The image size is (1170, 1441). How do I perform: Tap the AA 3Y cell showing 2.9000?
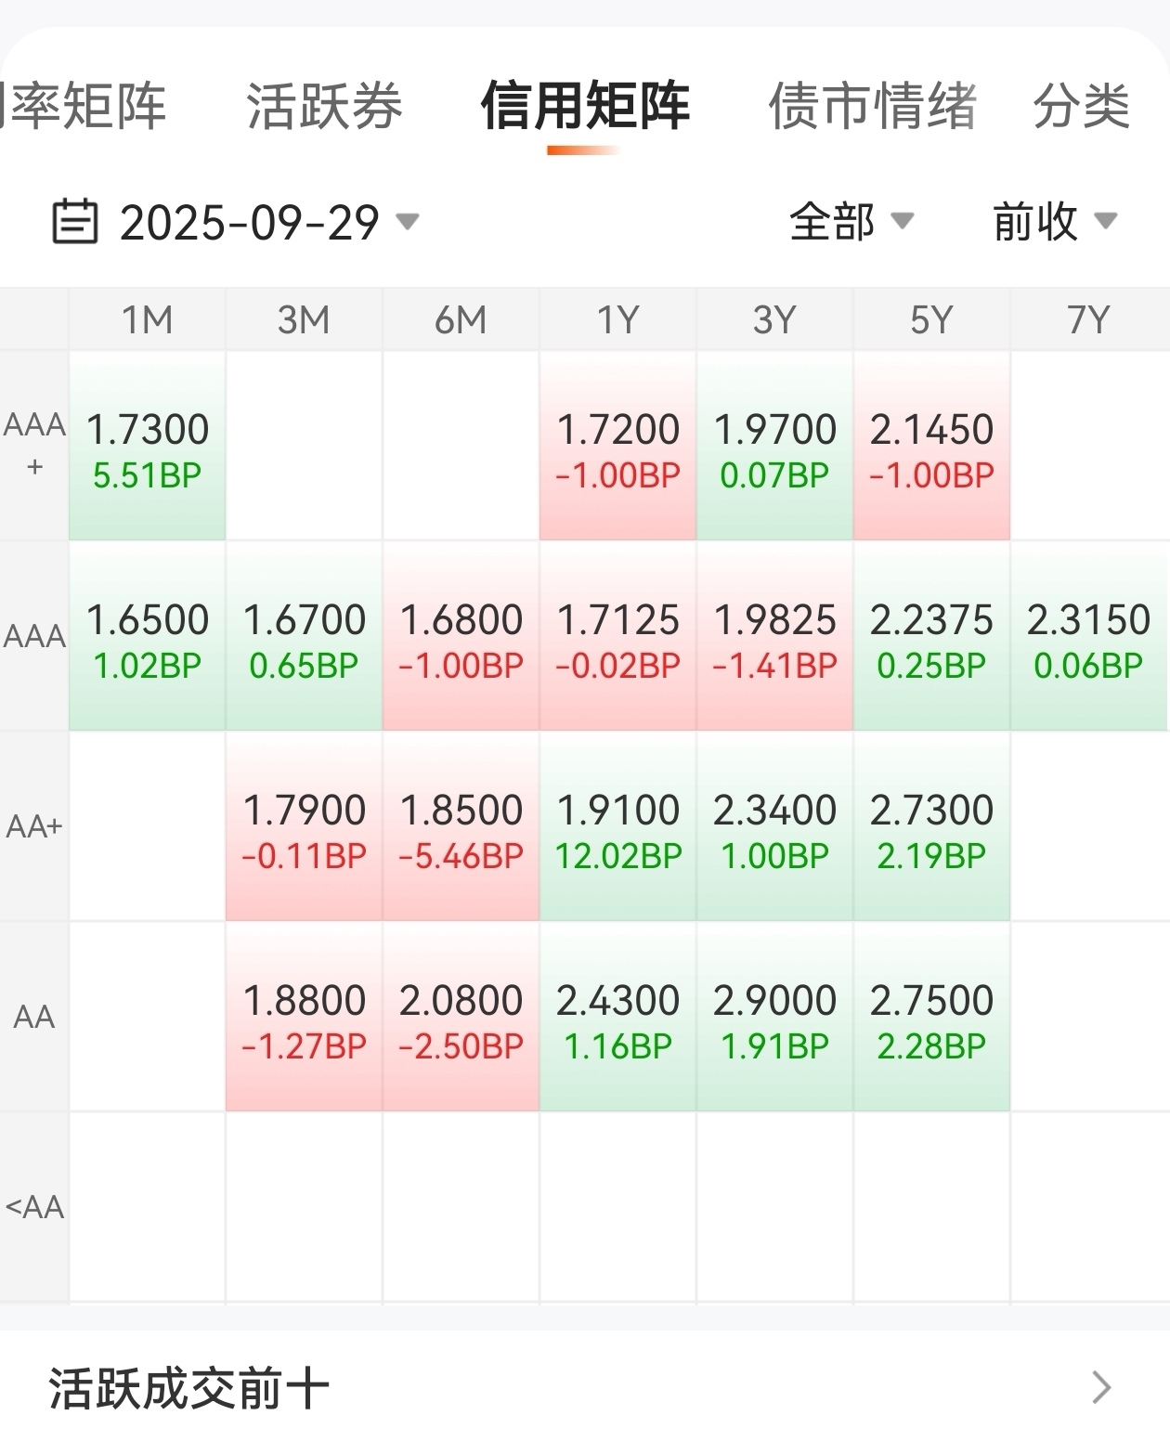pos(774,1018)
